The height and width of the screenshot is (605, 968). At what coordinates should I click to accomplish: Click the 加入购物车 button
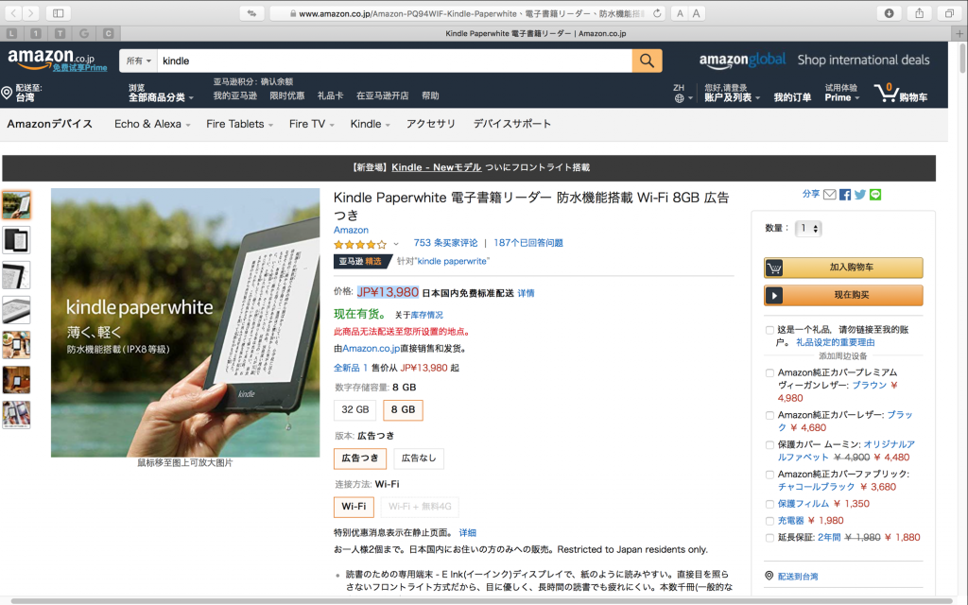click(843, 268)
